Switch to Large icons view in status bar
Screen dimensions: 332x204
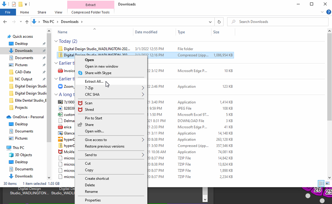pos(328,183)
